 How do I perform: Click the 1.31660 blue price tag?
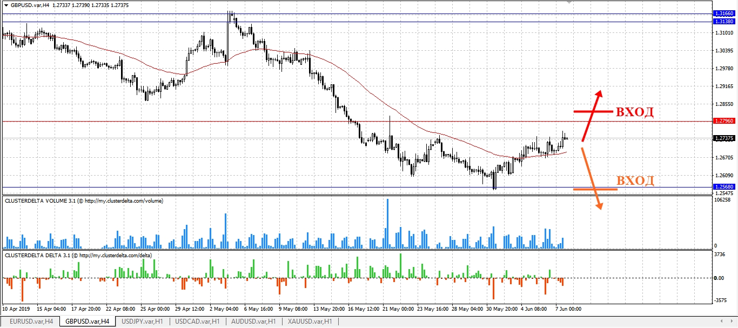click(723, 14)
